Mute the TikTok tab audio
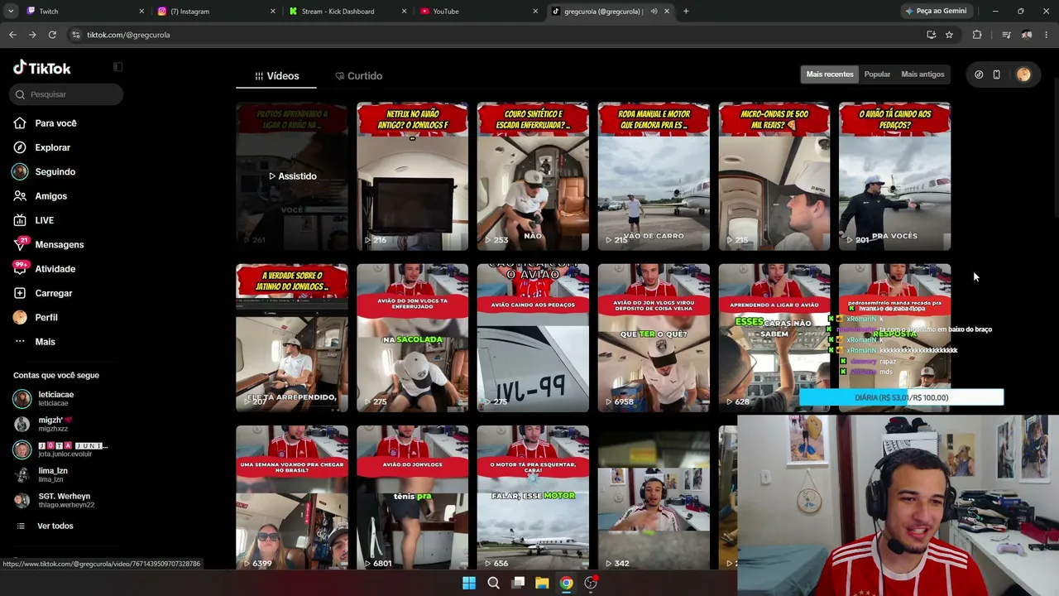Image resolution: width=1059 pixels, height=596 pixels. coord(654,12)
